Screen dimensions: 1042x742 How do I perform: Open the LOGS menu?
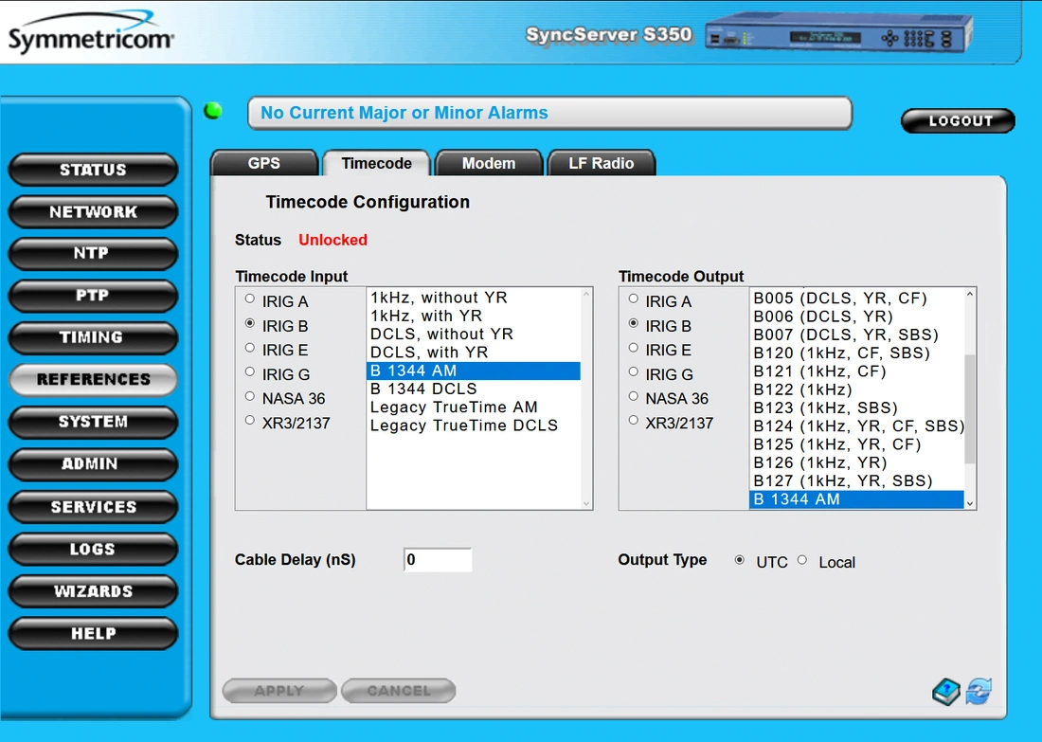pyautogui.click(x=93, y=550)
